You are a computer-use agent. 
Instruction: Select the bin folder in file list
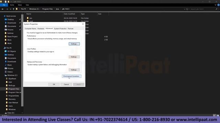tap(31, 18)
